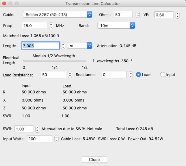
Task: Click the Reactance stepper control
Action: click(x=131, y=75)
